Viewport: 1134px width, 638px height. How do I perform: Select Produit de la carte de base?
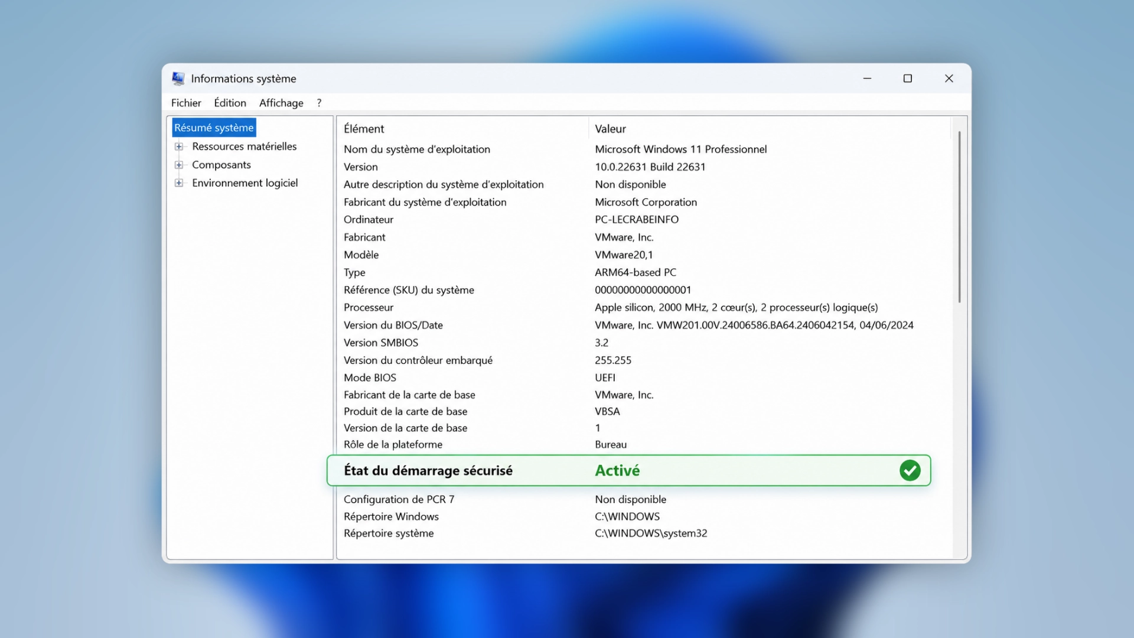[x=405, y=412]
